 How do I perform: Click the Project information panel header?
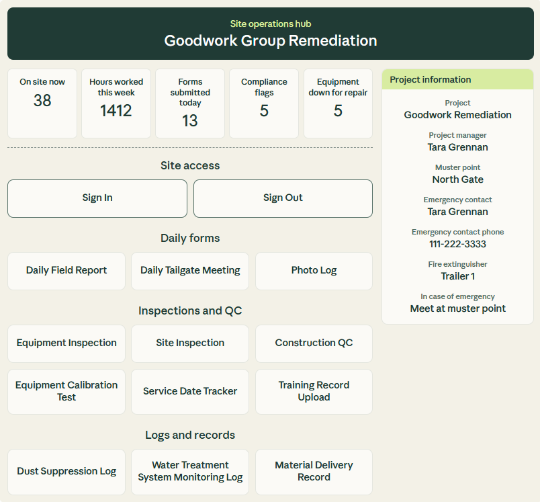(x=457, y=79)
